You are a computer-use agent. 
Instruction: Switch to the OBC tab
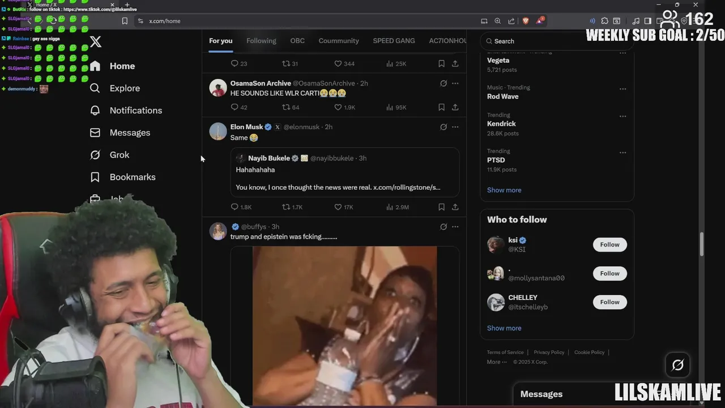pos(297,41)
